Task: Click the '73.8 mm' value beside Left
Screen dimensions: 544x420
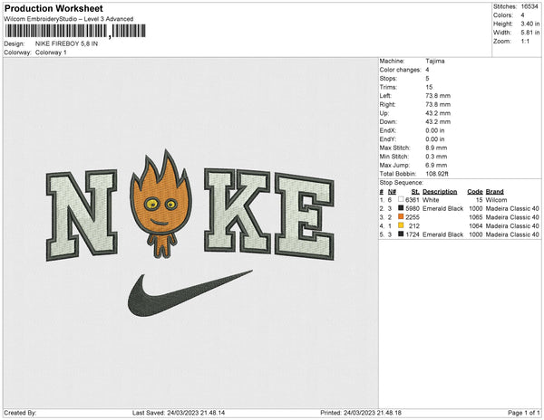Action: click(x=438, y=96)
